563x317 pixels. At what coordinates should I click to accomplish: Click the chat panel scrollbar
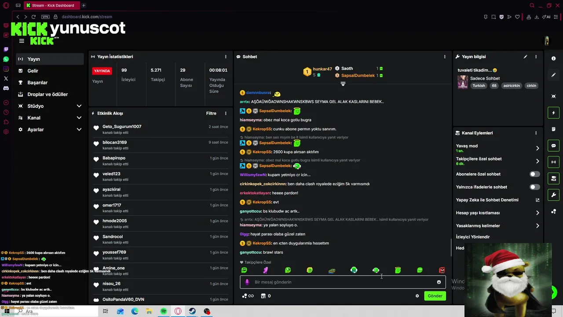click(x=451, y=248)
